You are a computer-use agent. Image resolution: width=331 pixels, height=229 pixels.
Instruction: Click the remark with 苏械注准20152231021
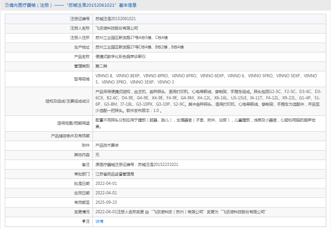click(137, 164)
